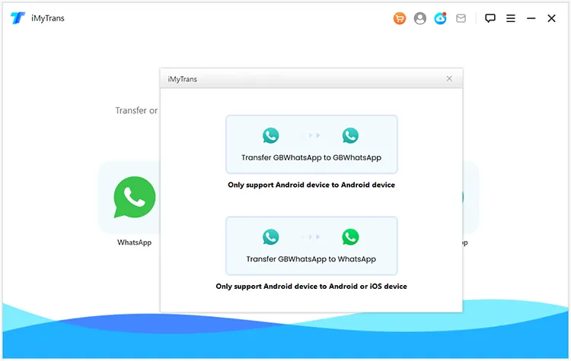The height and width of the screenshot is (361, 571).
Task: Close the iMyTrans dialog popup
Action: pyautogui.click(x=449, y=78)
